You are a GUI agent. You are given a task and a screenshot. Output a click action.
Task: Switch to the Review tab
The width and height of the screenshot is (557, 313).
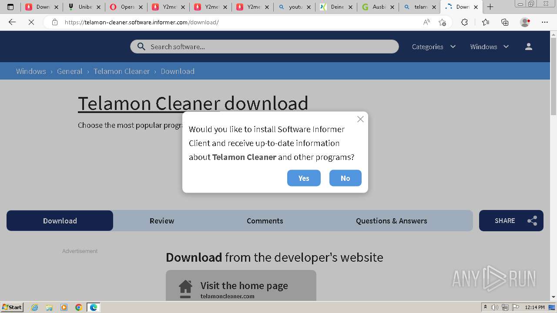click(162, 221)
